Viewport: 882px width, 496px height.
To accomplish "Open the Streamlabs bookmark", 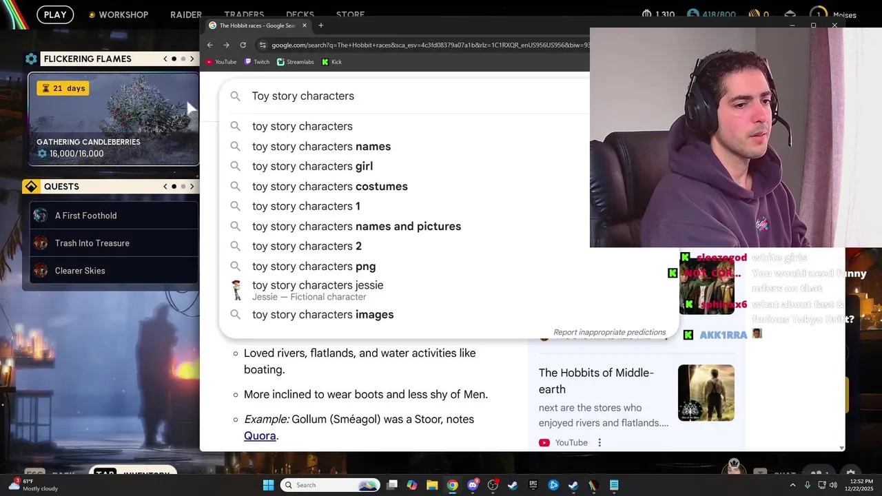I will point(295,62).
